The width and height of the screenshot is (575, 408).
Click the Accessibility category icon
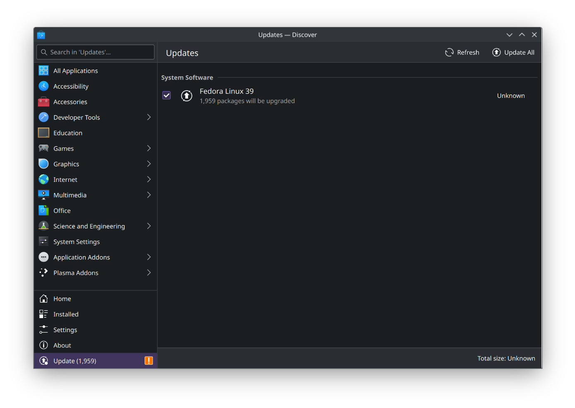click(x=43, y=86)
